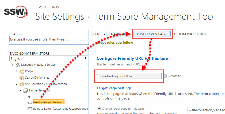The width and height of the screenshot is (225, 114).
Task: Click the Site Collection folder icon
Action: (x=22, y=84)
